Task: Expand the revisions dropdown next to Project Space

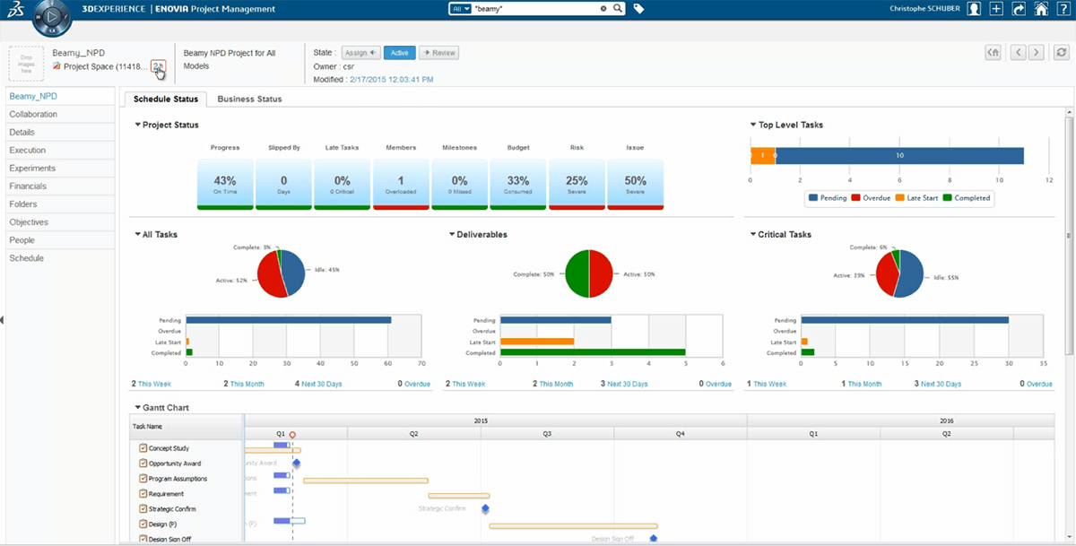Action: (158, 66)
